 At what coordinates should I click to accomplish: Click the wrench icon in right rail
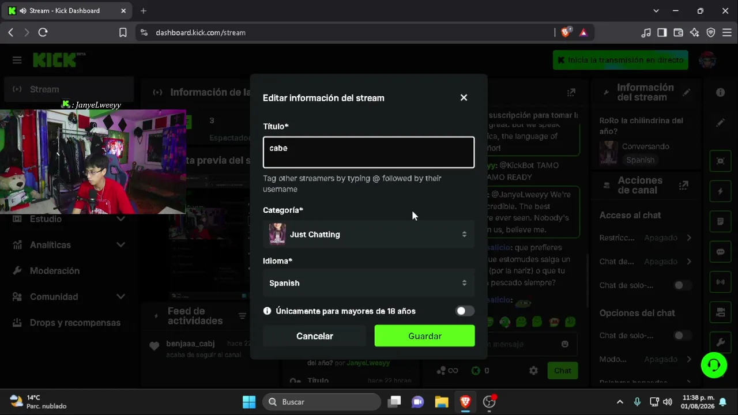coord(720,342)
